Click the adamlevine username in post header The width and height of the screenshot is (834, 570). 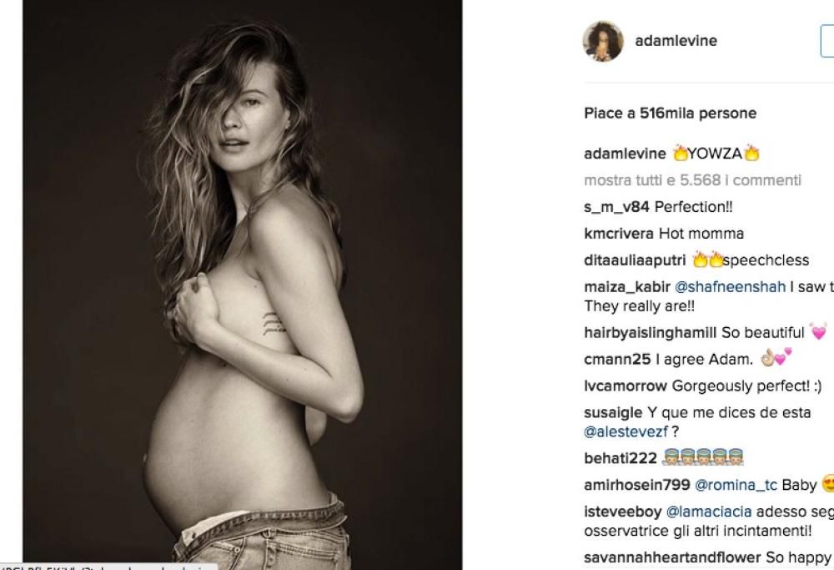[676, 40]
